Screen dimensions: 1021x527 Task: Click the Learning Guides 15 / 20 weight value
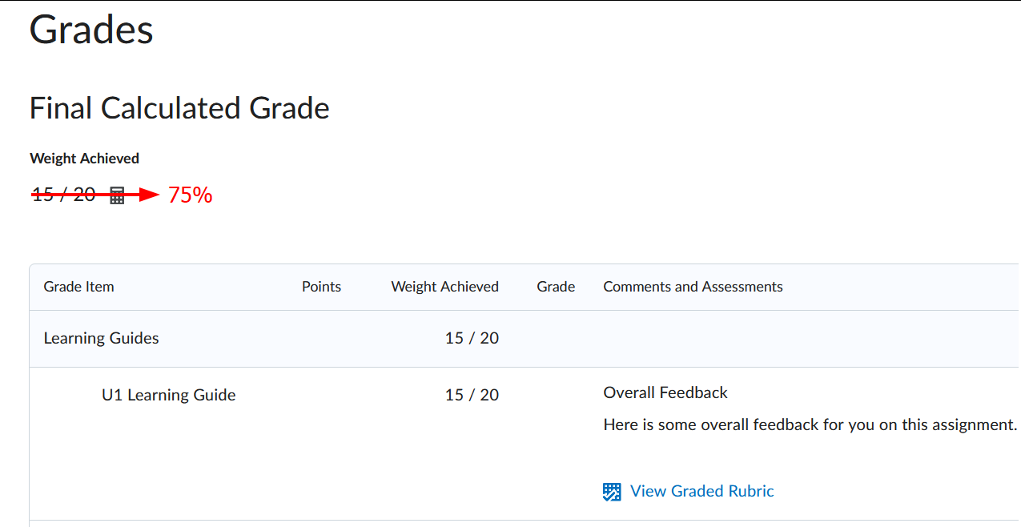(x=472, y=338)
